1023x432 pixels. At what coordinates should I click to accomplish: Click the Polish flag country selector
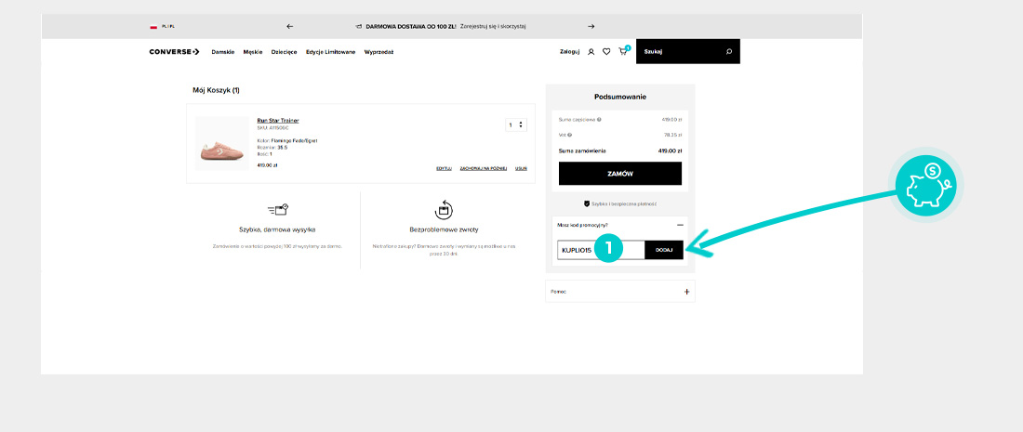153,27
